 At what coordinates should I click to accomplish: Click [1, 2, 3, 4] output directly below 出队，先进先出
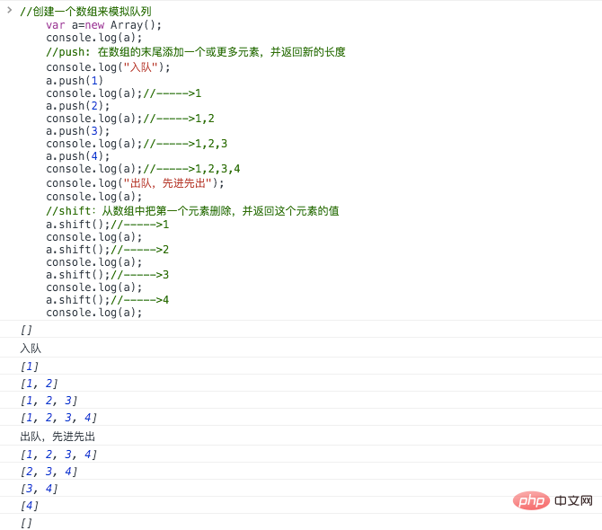[301, 454]
